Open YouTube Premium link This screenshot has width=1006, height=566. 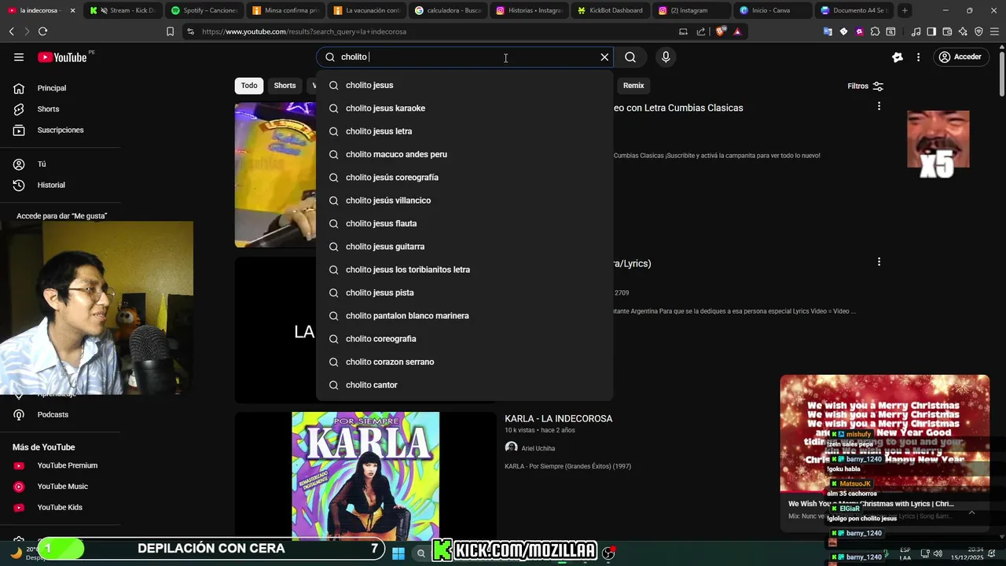[68, 465]
